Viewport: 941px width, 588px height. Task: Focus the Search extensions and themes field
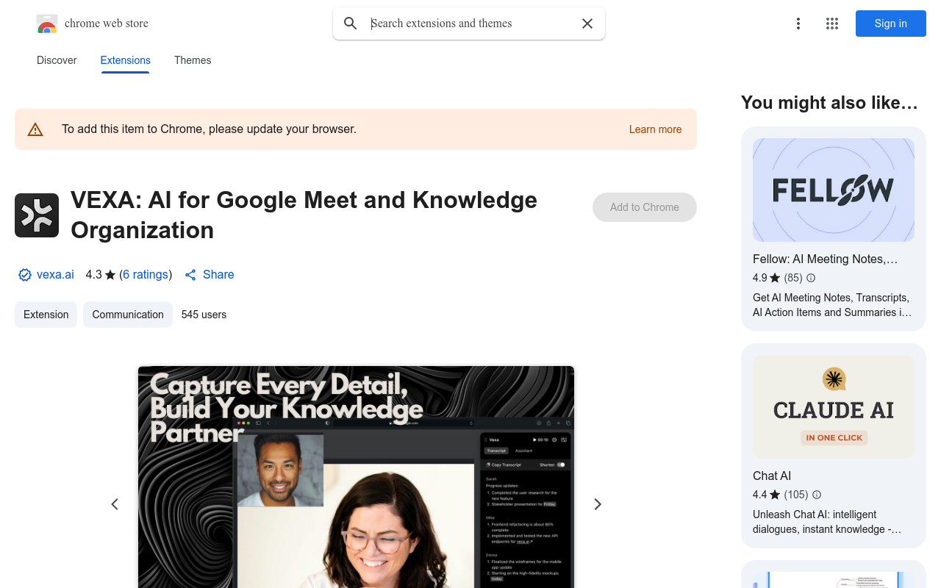coord(469,24)
